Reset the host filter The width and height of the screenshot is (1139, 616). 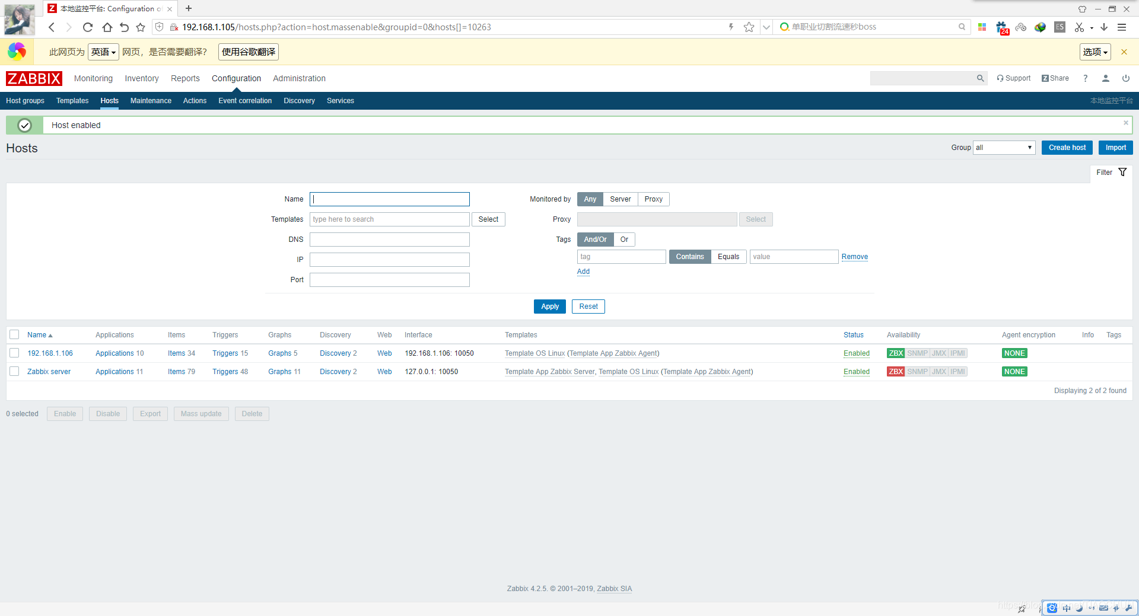[588, 307]
